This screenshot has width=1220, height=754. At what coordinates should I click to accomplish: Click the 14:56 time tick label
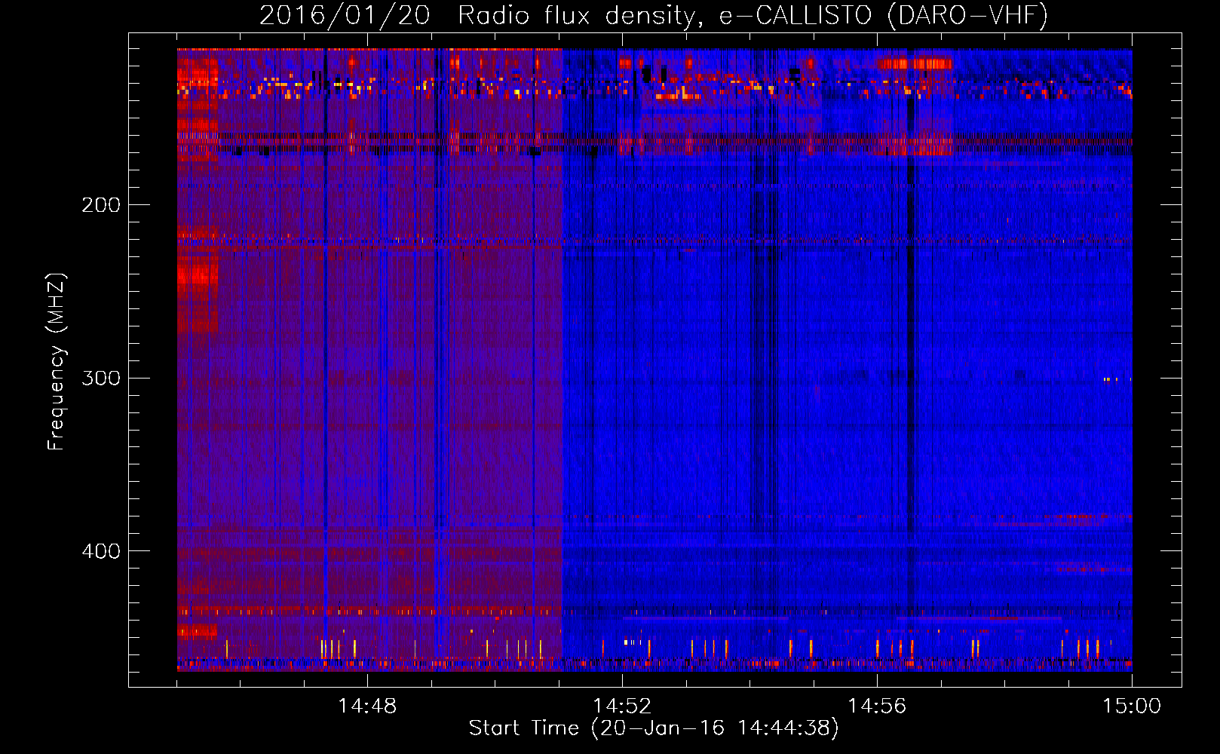click(877, 706)
